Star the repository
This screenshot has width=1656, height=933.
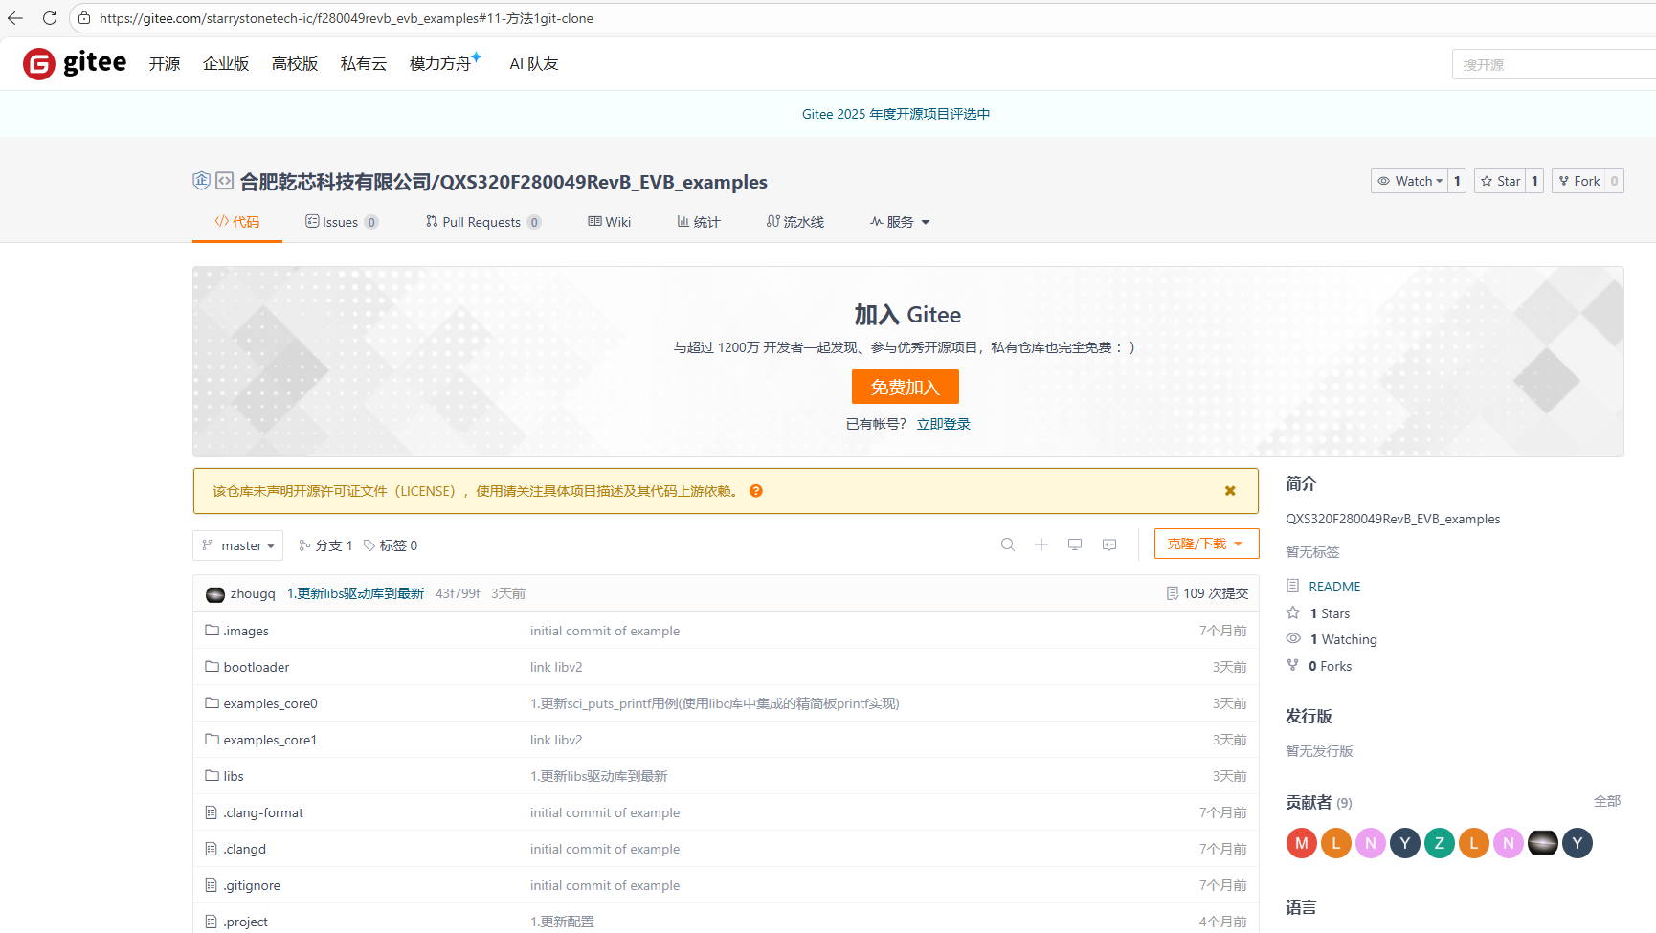[1500, 181]
